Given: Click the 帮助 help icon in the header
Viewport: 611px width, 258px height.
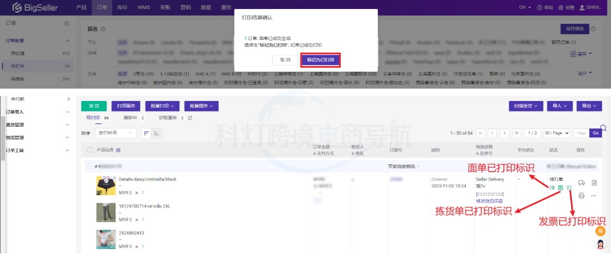Looking at the screenshot, I should tap(539, 7).
